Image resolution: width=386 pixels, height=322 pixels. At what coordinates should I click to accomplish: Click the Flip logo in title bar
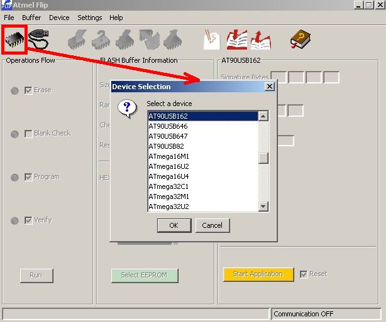pos(6,5)
